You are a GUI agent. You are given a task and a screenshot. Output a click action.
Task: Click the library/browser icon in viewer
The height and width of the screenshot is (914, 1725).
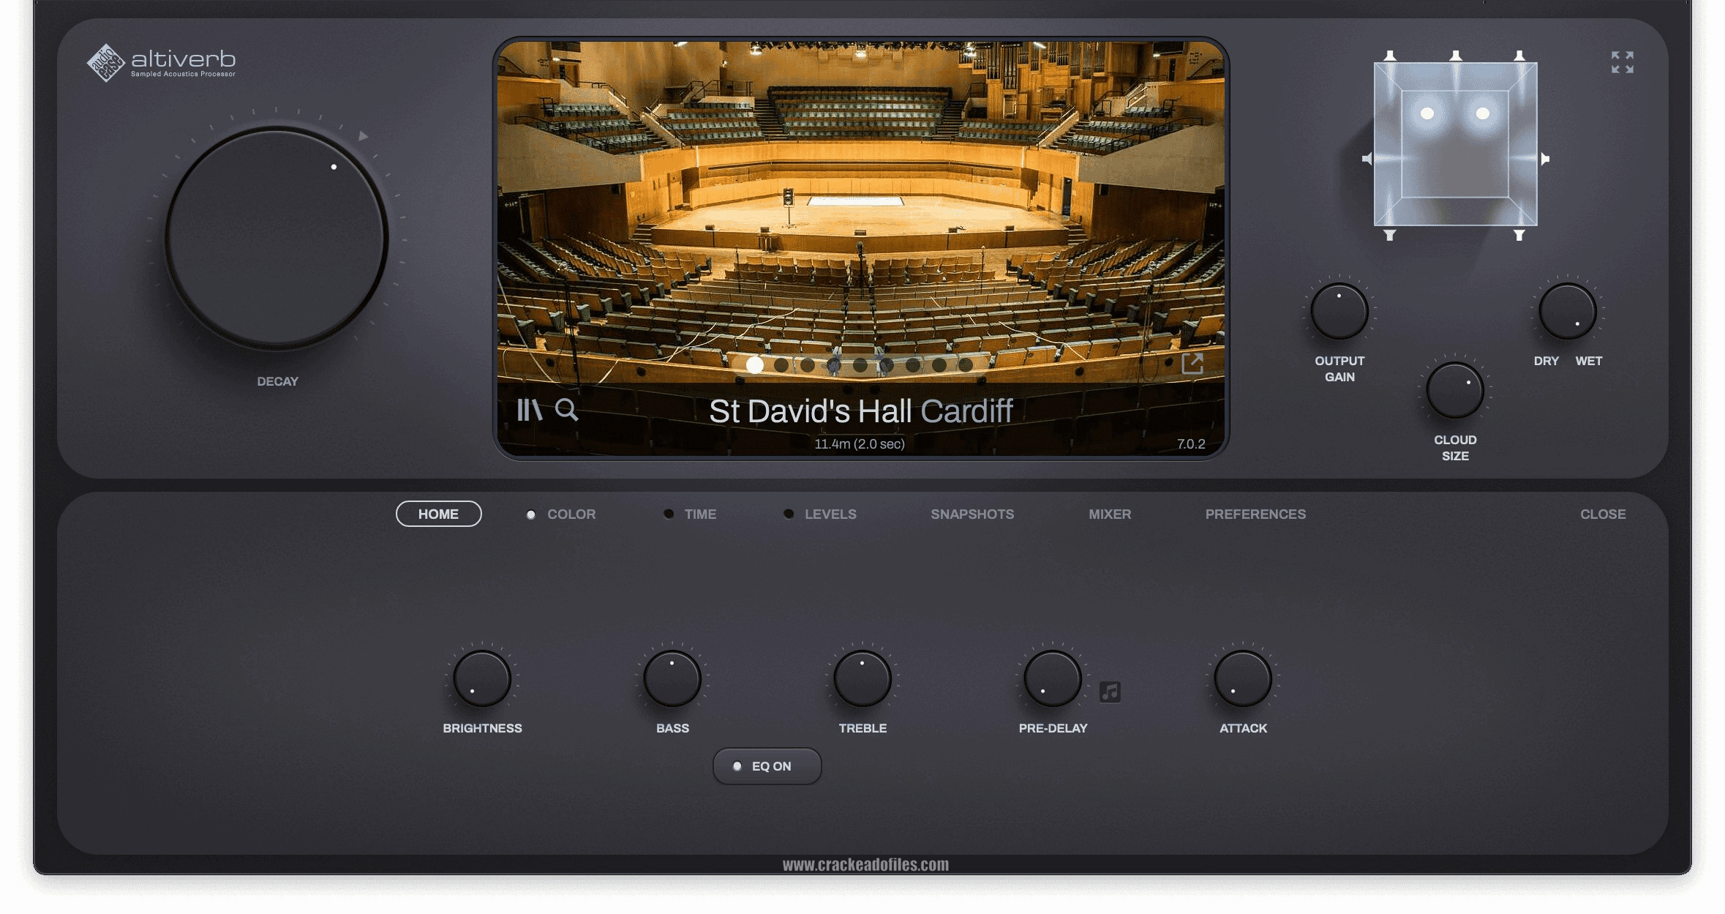(533, 408)
